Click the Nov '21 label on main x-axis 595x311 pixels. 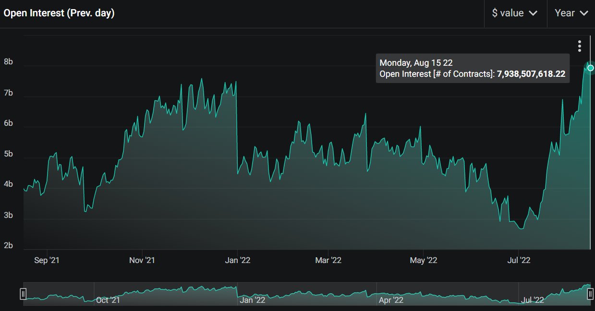point(142,261)
